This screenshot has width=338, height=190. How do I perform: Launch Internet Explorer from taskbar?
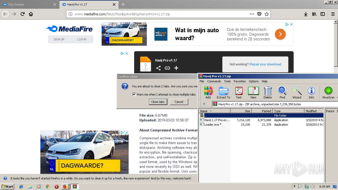(x=21, y=187)
